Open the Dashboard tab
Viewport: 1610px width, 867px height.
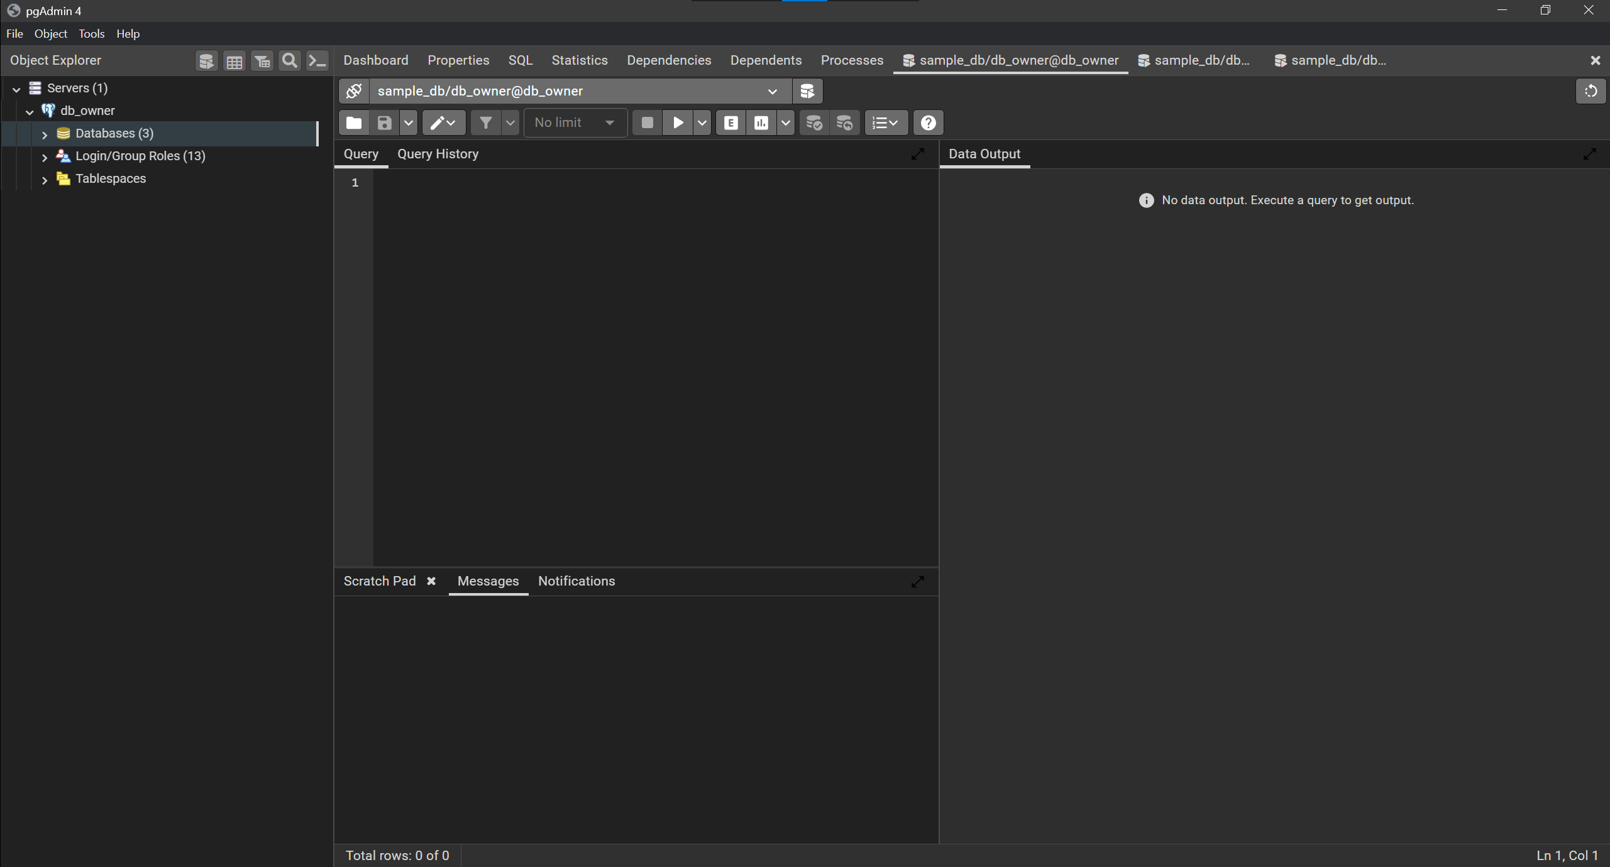pos(375,60)
